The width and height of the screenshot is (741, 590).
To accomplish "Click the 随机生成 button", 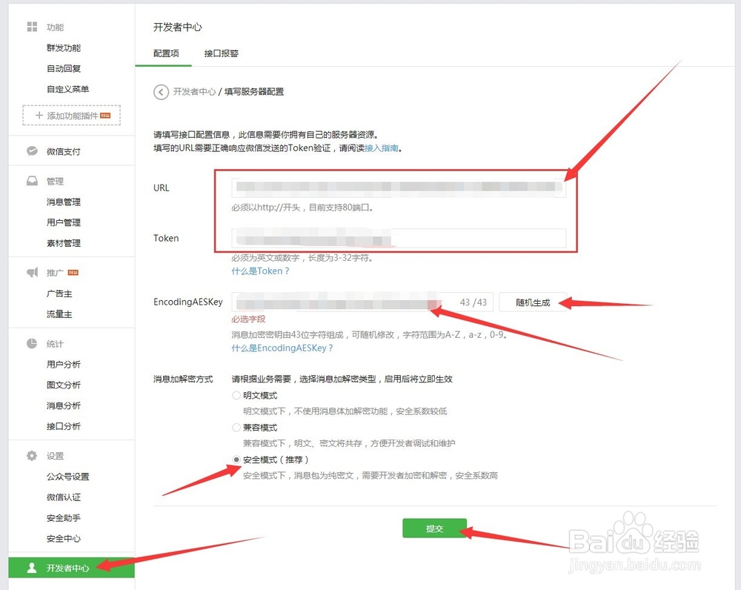I will [533, 302].
